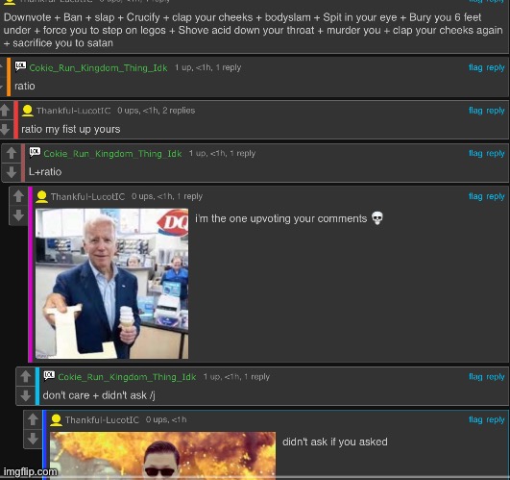Open the Dairy Queen ice cream image

[111, 284]
